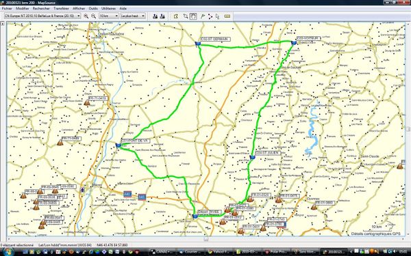Viewport: 411px width, 256px height.
Task: Switch to the Courrier taskbar window
Action: pos(191,252)
